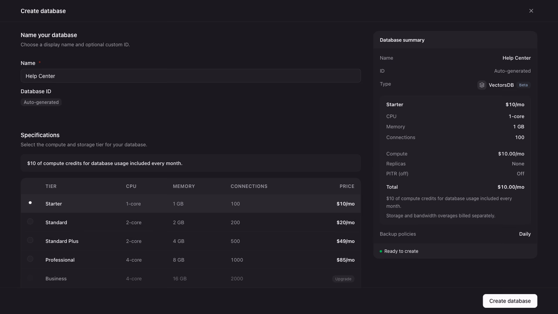Click the Upgrade badge on Business row
558x314 pixels.
click(x=343, y=279)
